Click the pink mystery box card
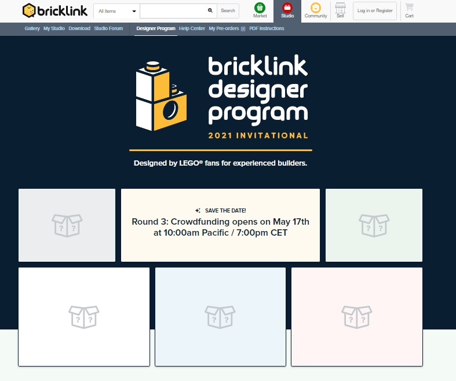 [x=357, y=317]
